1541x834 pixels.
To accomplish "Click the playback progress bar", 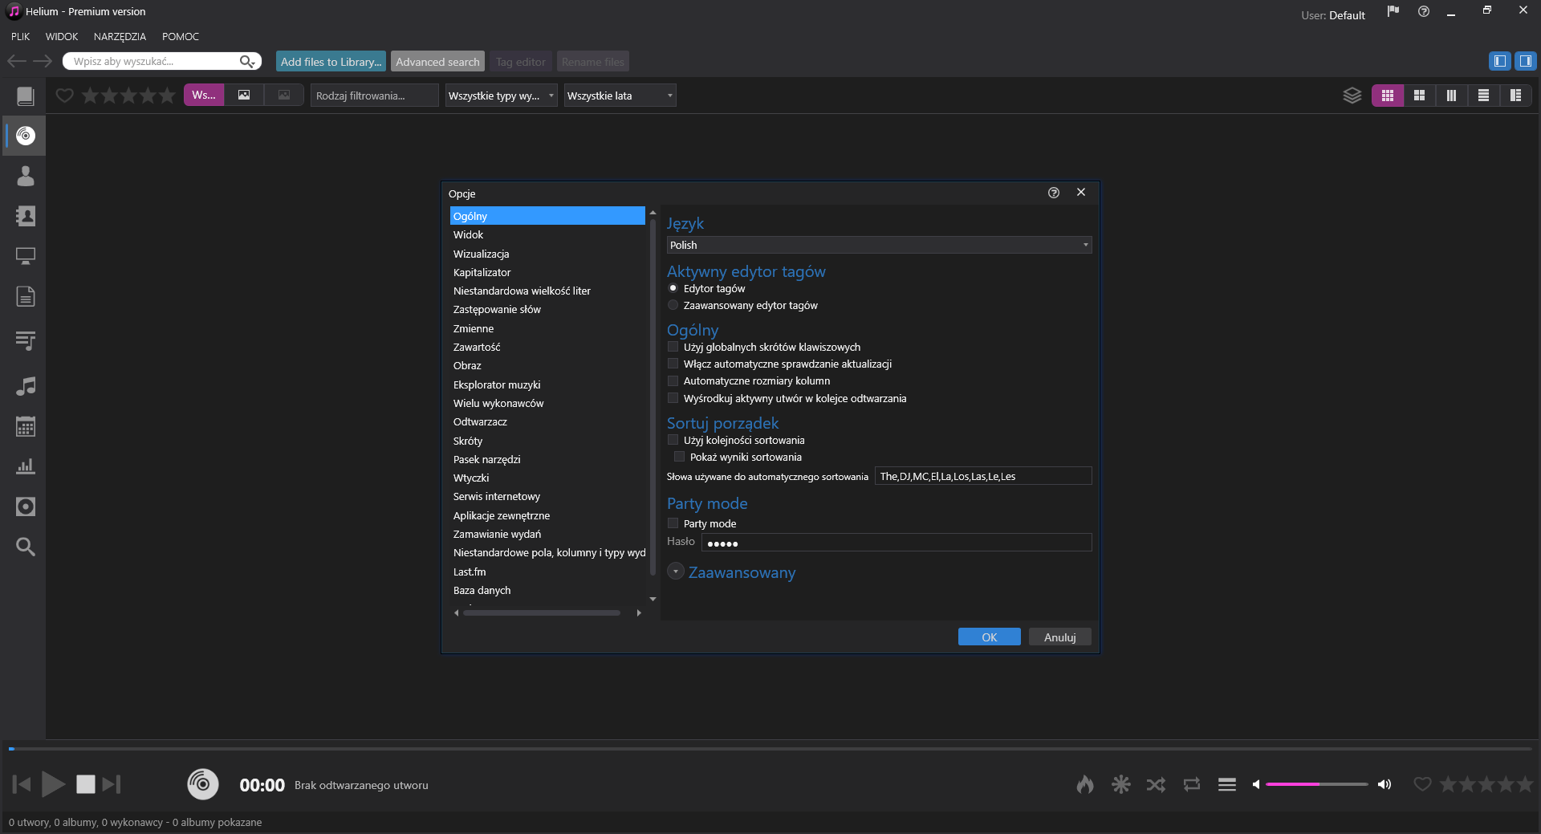I will [x=770, y=749].
